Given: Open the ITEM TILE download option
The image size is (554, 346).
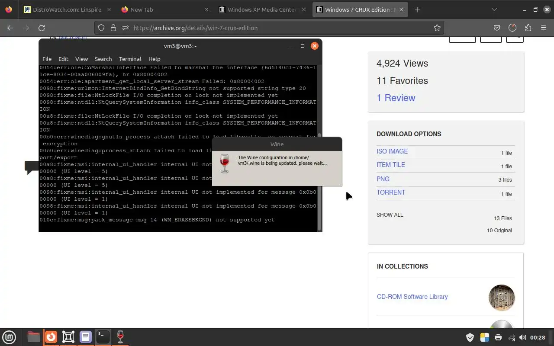Looking at the screenshot, I should point(391,165).
